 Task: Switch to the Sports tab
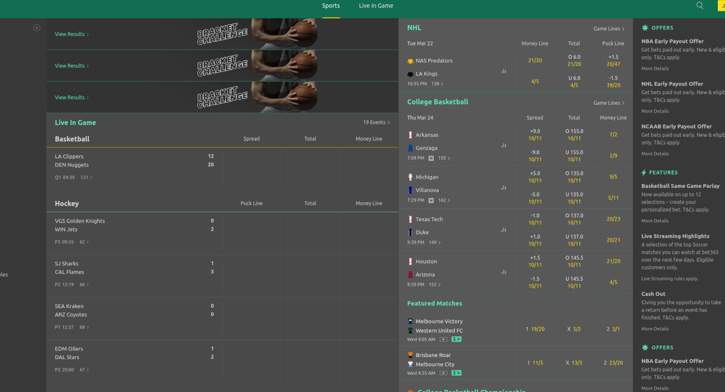click(x=331, y=6)
